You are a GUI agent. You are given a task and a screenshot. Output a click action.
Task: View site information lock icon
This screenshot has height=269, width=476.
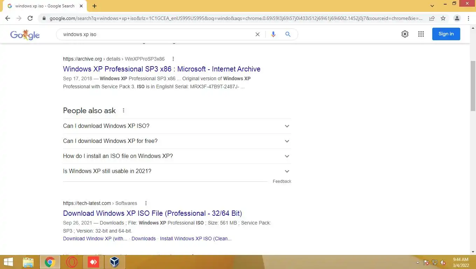[44, 18]
